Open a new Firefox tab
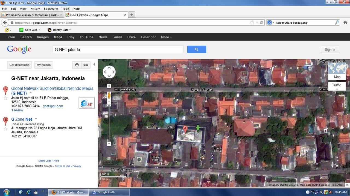The width and height of the screenshot is (350, 196). [x=132, y=15]
